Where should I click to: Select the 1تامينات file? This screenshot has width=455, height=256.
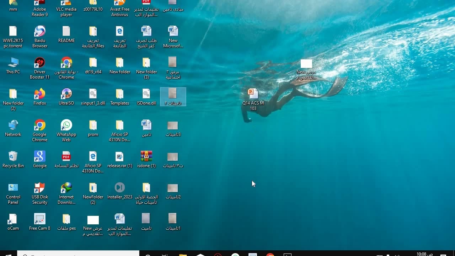(x=173, y=222)
